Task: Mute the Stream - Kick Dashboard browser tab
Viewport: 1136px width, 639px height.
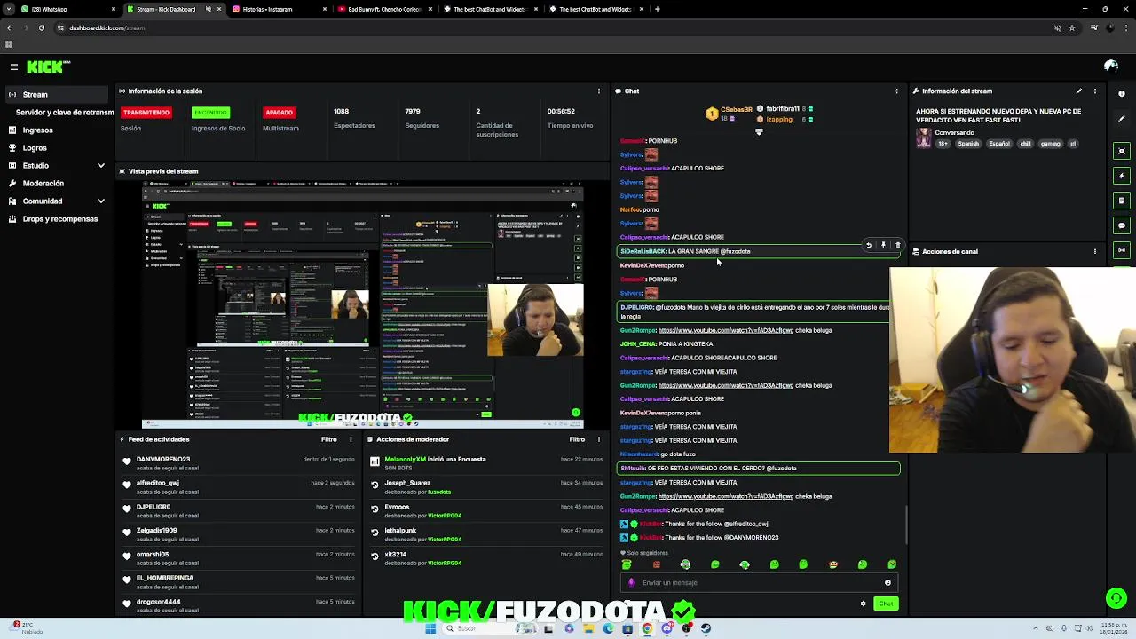Action: point(209,9)
